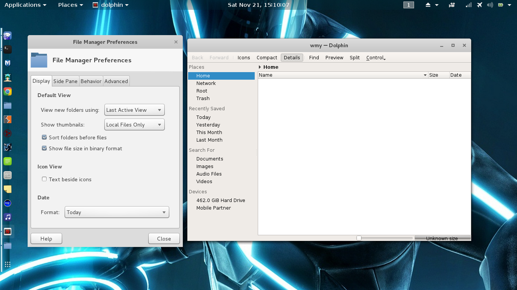517x290 pixels.
Task: Open the View new folders using dropdown
Action: tap(134, 110)
